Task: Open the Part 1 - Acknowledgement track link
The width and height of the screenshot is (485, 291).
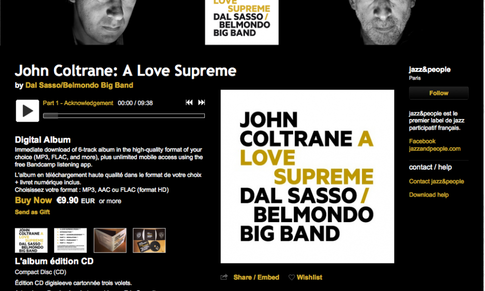Action: click(x=78, y=103)
